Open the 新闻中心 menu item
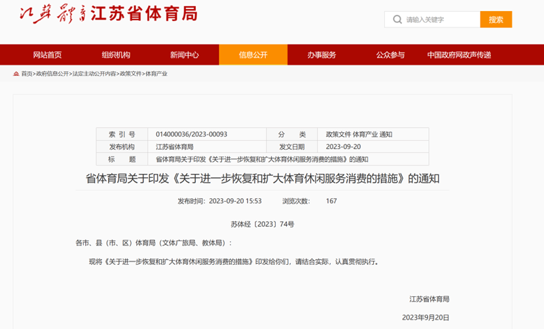Screen dimensions: 544x329 tap(185, 55)
